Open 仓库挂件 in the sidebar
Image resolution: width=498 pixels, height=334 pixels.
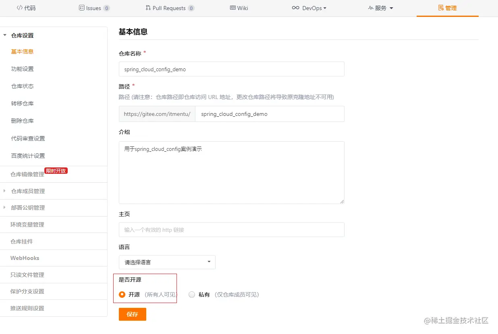21,241
